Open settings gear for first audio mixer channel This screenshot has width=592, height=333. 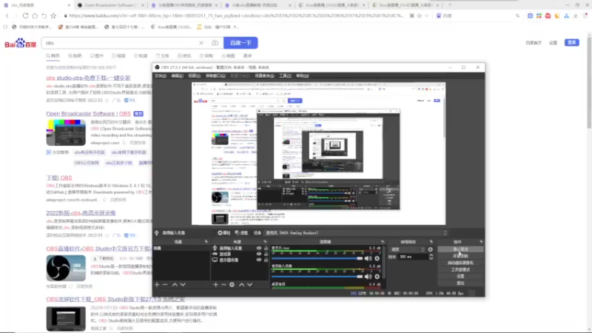click(377, 258)
